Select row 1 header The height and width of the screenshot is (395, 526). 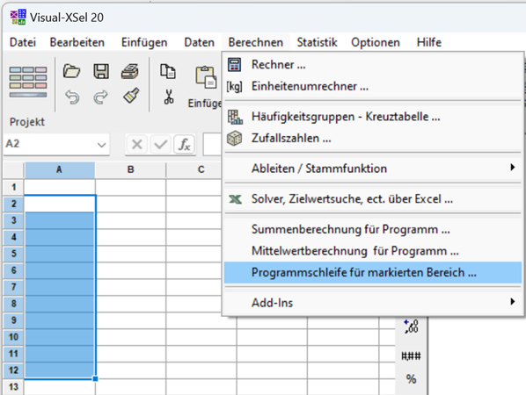point(13,187)
